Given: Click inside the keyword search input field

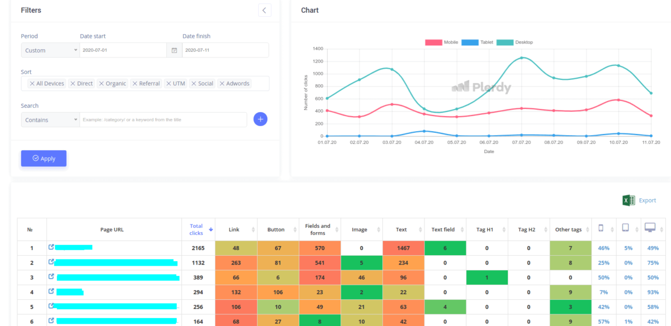Looking at the screenshot, I should pos(162,119).
